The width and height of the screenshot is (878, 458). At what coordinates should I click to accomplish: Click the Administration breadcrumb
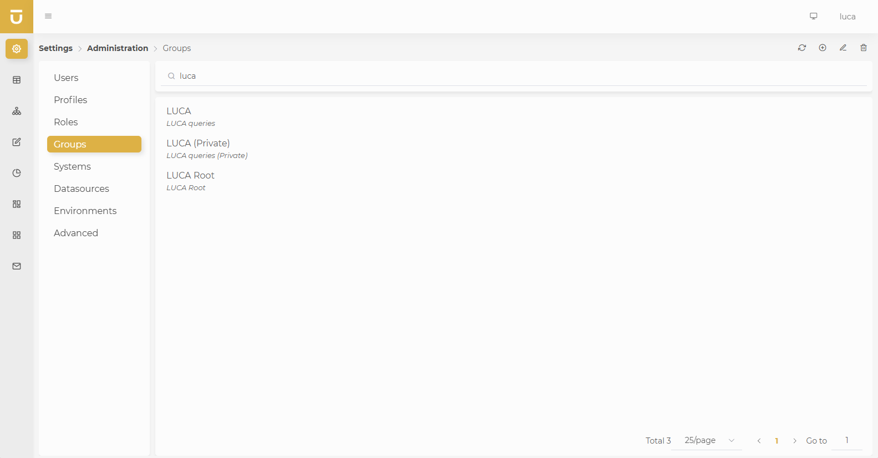coord(118,48)
